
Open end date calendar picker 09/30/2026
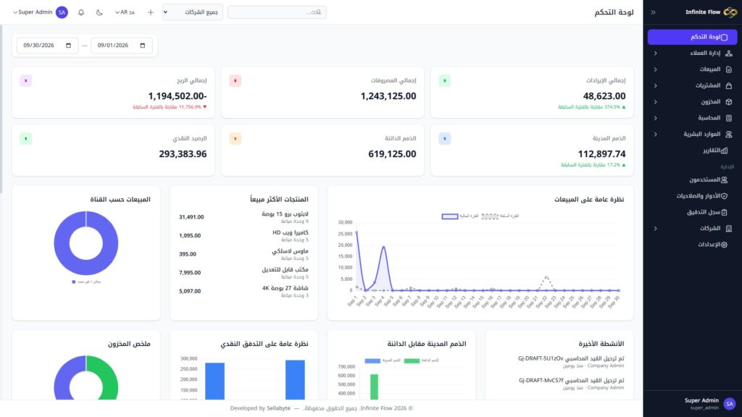click(68, 46)
